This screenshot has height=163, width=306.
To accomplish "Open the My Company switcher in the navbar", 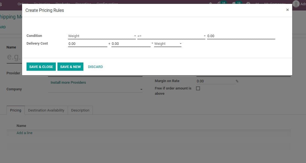I will click(275, 4).
